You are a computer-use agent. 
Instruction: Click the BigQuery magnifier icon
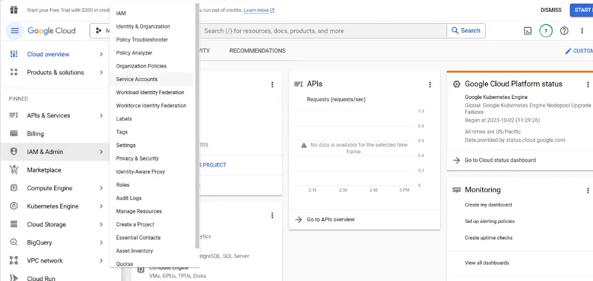[x=14, y=242]
